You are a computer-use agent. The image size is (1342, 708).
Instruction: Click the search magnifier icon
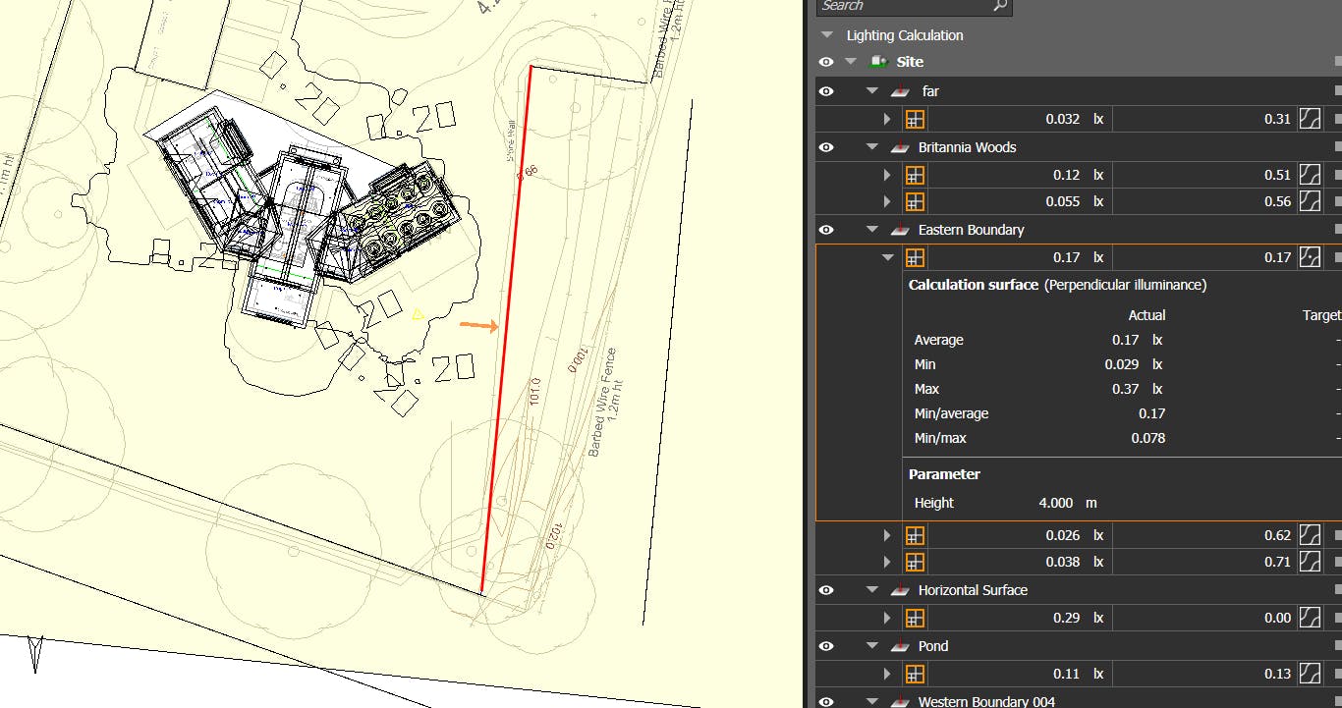coord(1000,6)
